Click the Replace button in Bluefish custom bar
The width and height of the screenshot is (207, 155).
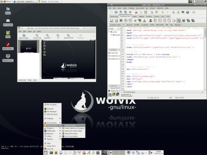(178, 25)
